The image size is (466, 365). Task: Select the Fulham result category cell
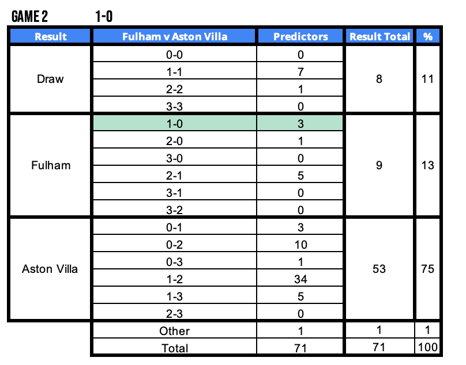pyautogui.click(x=50, y=165)
